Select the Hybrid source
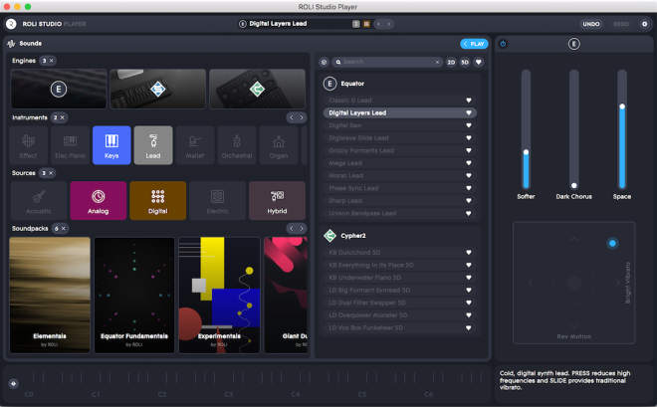 coord(277,201)
